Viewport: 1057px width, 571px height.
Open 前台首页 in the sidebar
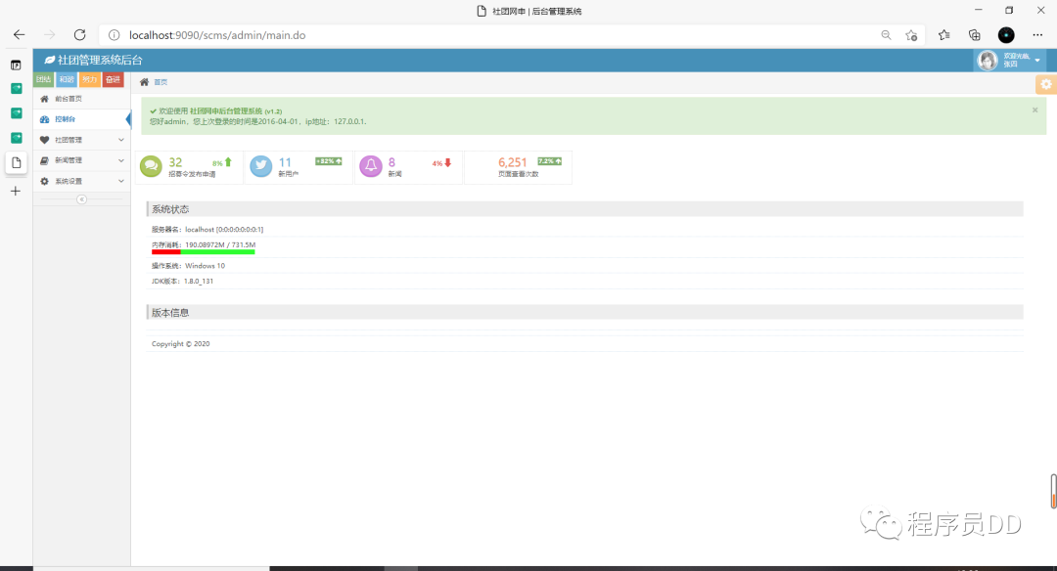[81, 99]
